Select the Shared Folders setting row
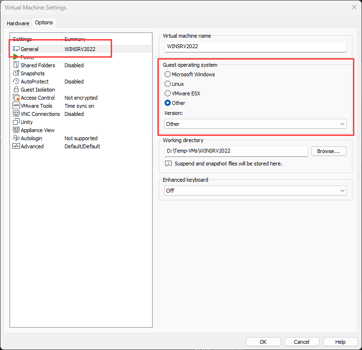 (x=80, y=65)
